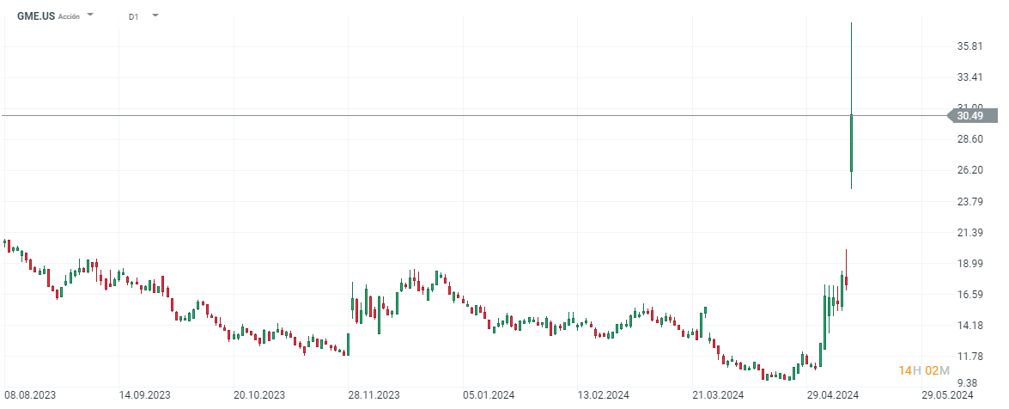The width and height of the screenshot is (1009, 409).
Task: Click the 18.99 price axis label
Action: (969, 264)
